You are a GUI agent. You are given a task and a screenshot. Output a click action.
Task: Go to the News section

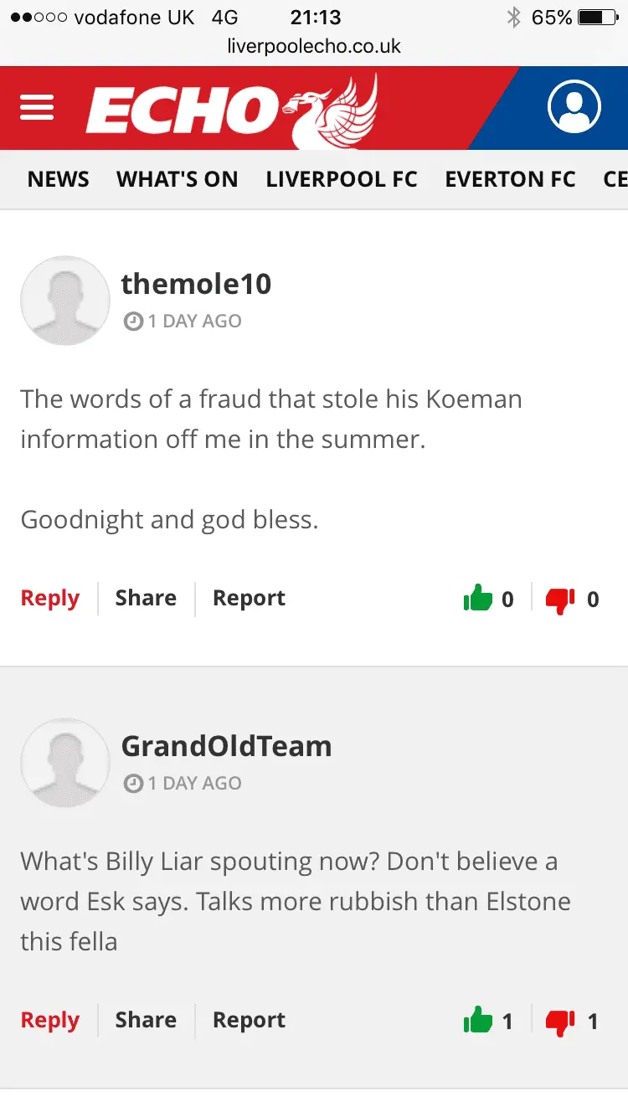pyautogui.click(x=58, y=179)
